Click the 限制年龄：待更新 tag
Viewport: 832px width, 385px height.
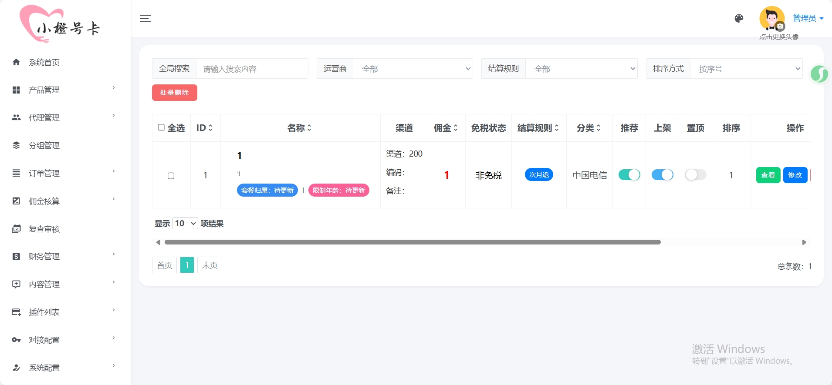click(339, 190)
